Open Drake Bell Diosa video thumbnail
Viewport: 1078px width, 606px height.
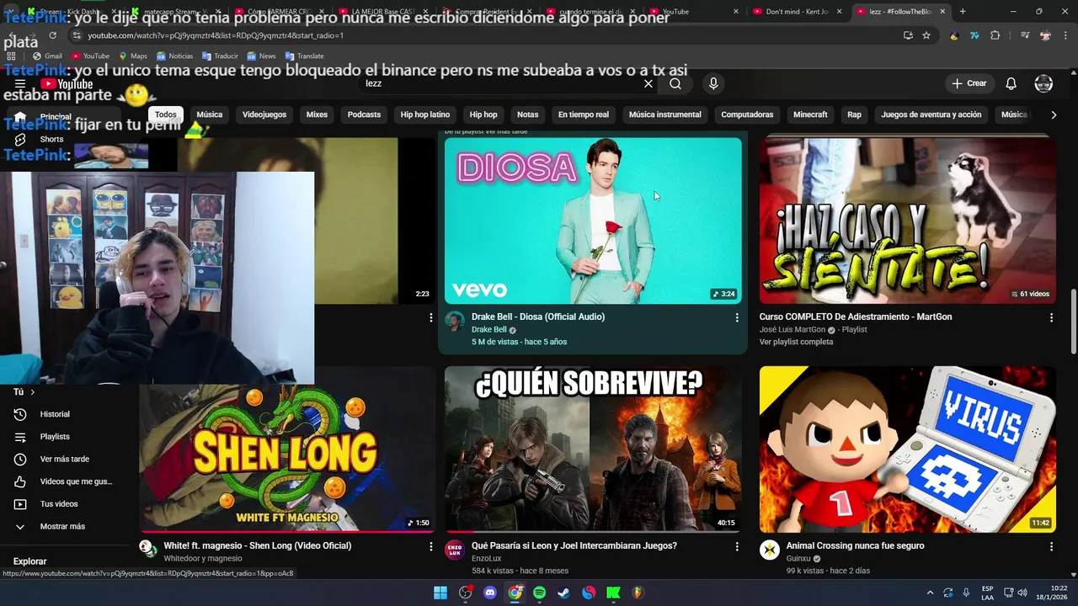pos(593,221)
